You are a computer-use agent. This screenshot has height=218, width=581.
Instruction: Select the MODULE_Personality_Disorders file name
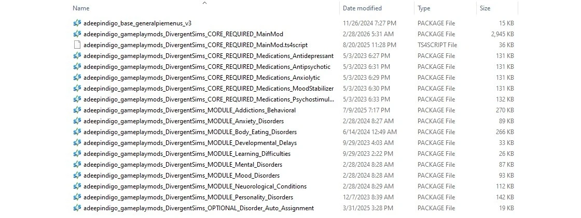[x=188, y=197]
